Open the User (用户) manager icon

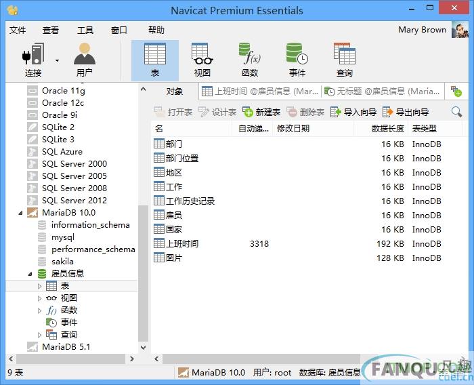coord(85,54)
